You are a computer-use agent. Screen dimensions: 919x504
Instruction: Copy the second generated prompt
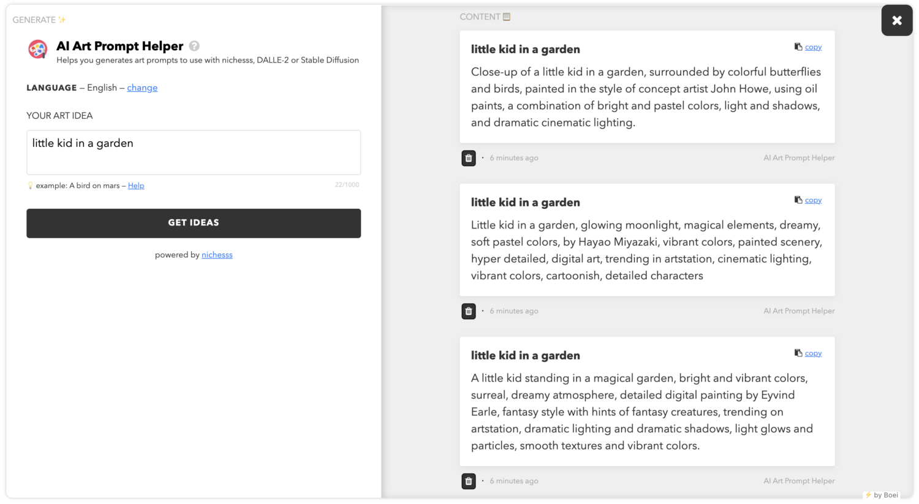813,200
